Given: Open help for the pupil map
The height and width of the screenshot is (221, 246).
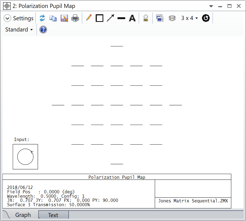Looking at the screenshot, I should pyautogui.click(x=43, y=30).
